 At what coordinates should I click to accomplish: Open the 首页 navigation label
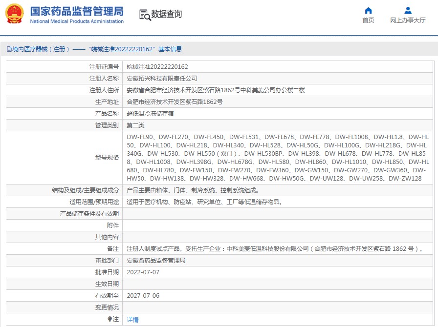[368, 20]
